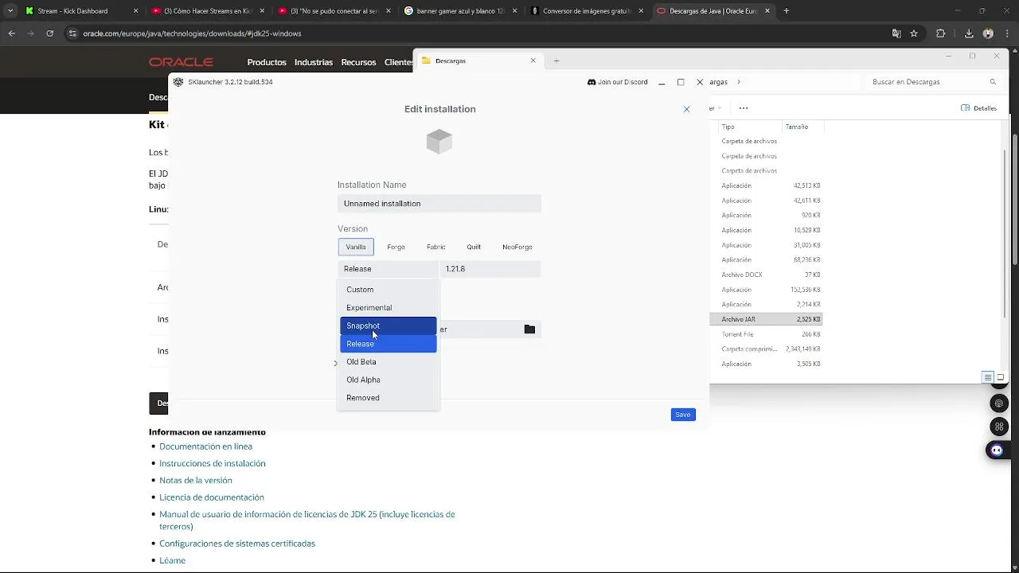Choose Removed from the dropdown list
The width and height of the screenshot is (1019, 573).
[388, 398]
